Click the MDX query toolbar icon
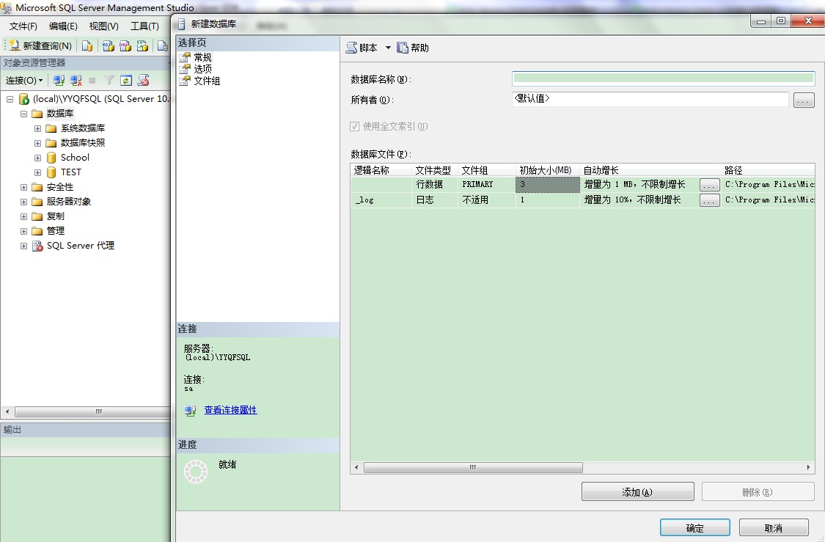Viewport: 825px width, 542px height. pyautogui.click(x=108, y=46)
